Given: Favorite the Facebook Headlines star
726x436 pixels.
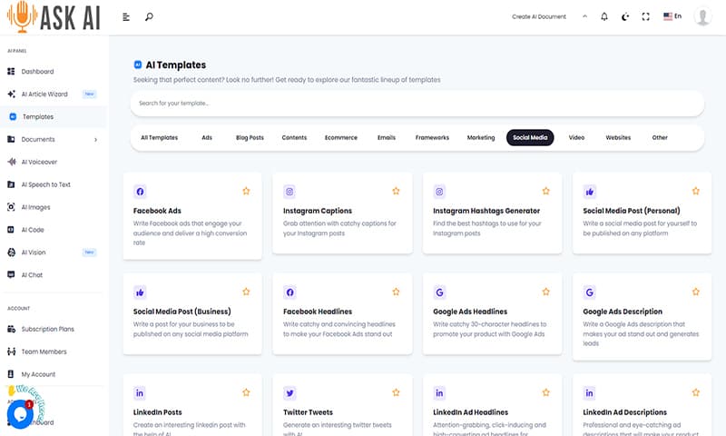Looking at the screenshot, I should [x=396, y=292].
